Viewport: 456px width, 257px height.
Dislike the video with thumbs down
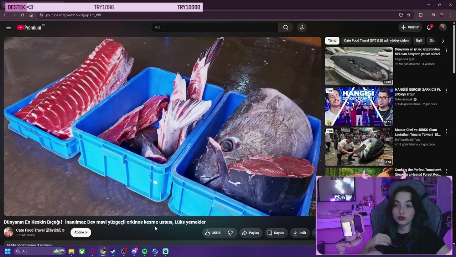pyautogui.click(x=230, y=233)
